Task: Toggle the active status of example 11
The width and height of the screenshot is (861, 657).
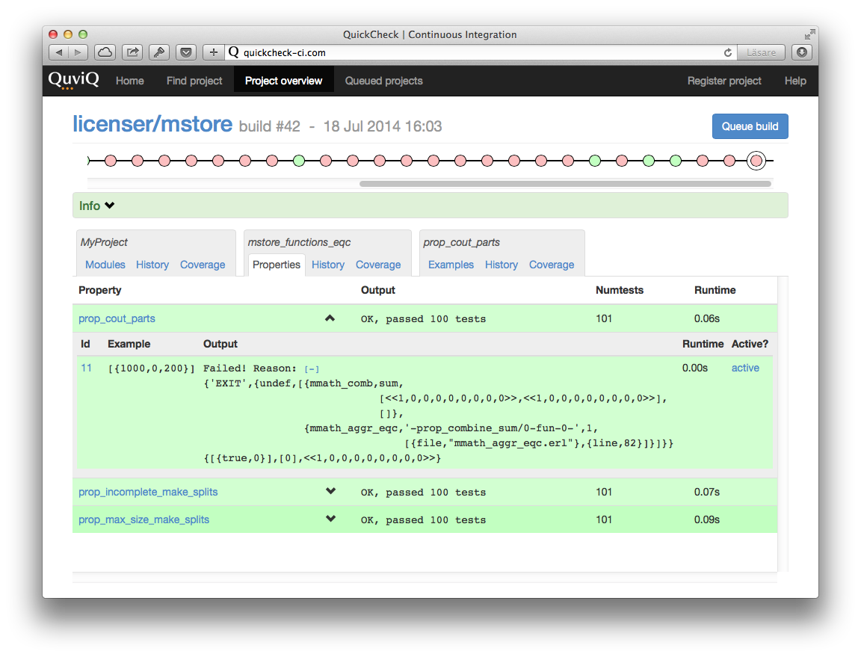Action: coord(745,368)
